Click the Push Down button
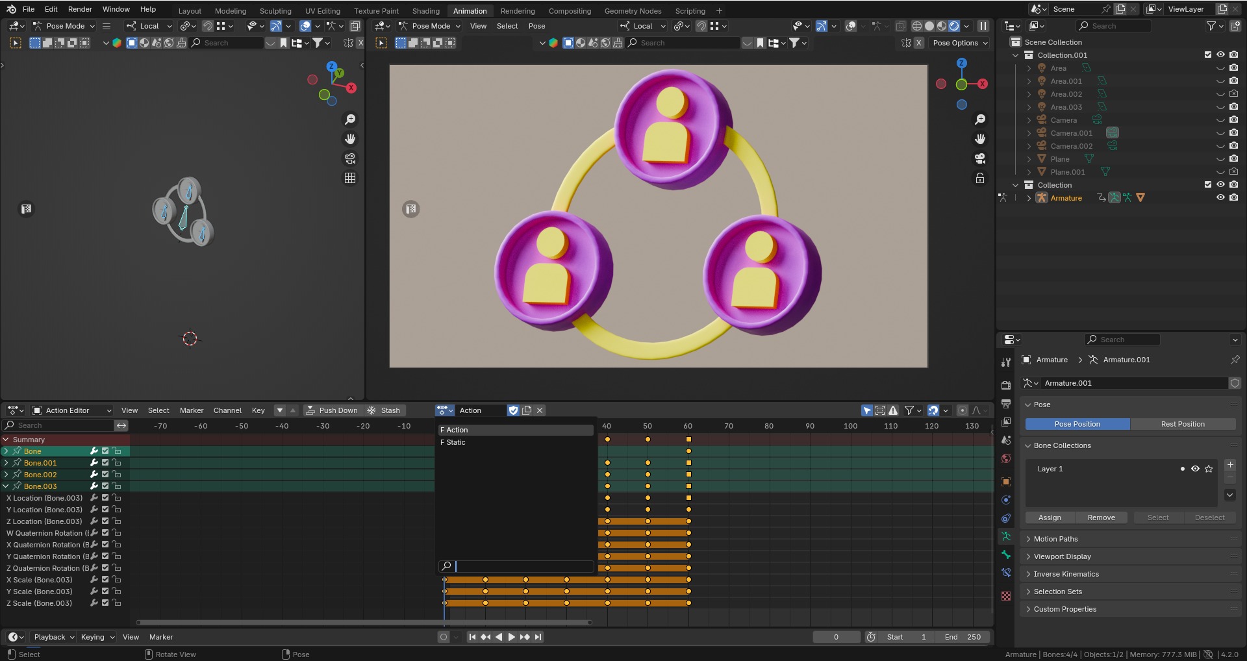The width and height of the screenshot is (1247, 661). (x=332, y=410)
